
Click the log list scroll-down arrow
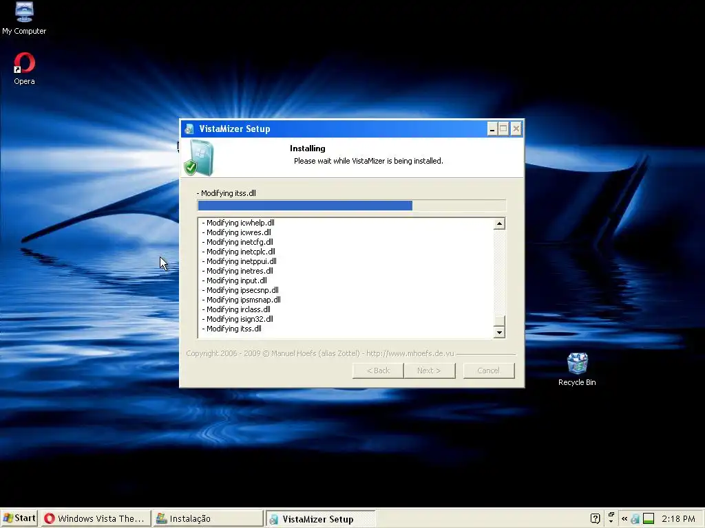click(x=499, y=332)
